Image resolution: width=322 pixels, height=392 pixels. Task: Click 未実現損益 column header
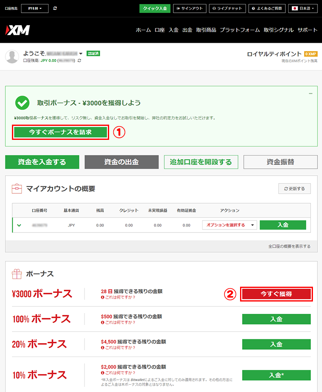[158, 211]
